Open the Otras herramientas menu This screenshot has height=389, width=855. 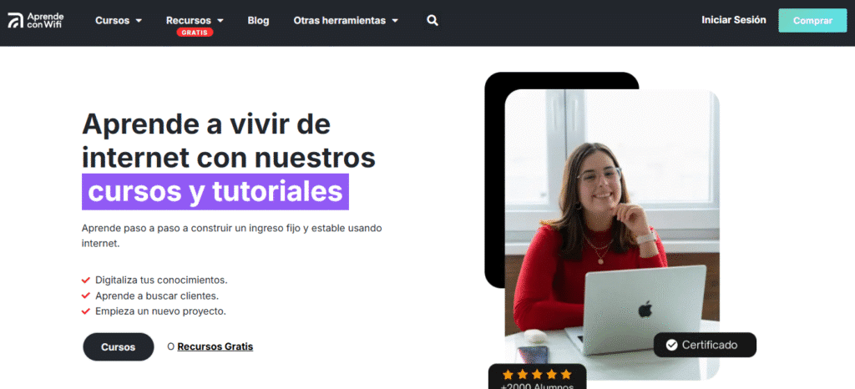[x=340, y=21]
